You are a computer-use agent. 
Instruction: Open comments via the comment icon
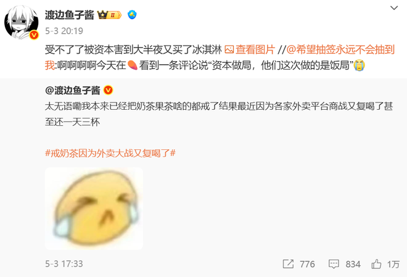(334, 264)
